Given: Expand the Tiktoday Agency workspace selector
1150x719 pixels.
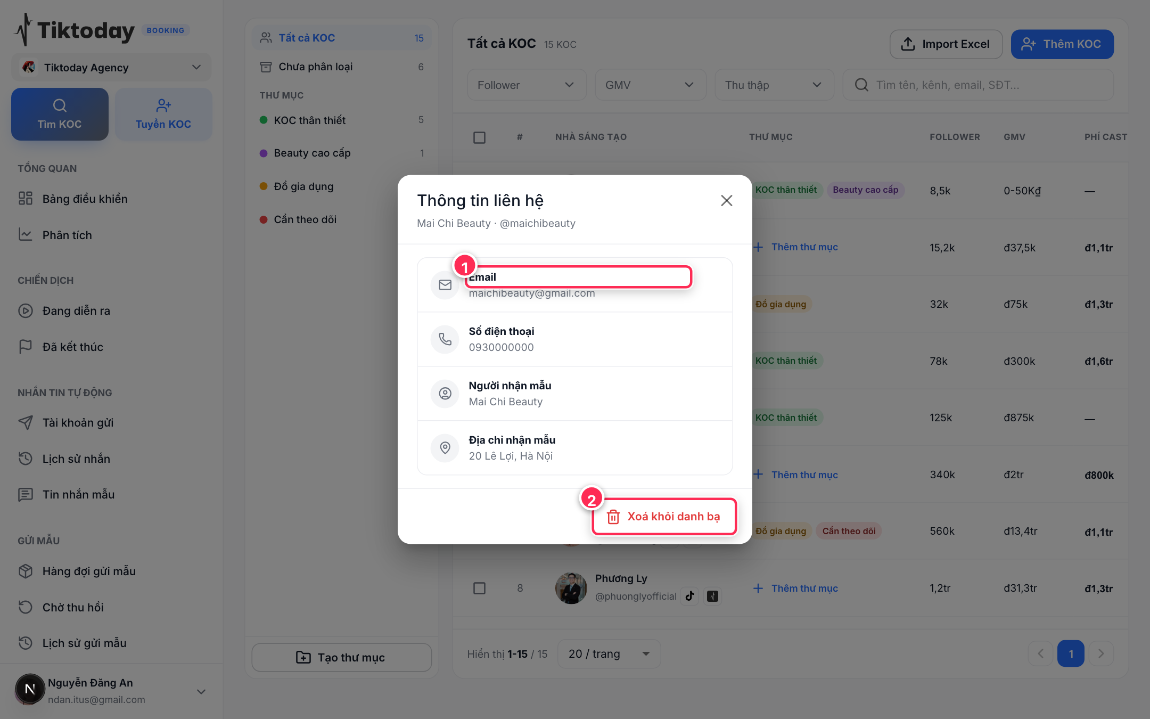Looking at the screenshot, I should click(x=111, y=68).
